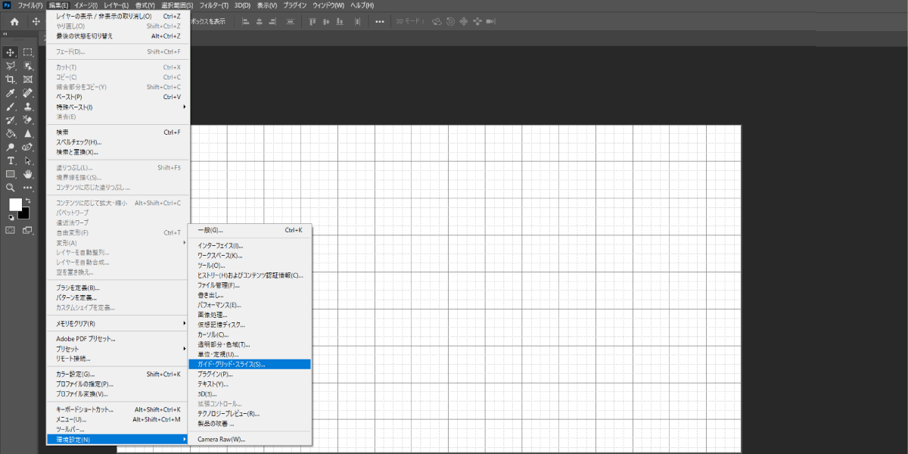Click the Photoshop Ps logo icon

click(x=7, y=5)
